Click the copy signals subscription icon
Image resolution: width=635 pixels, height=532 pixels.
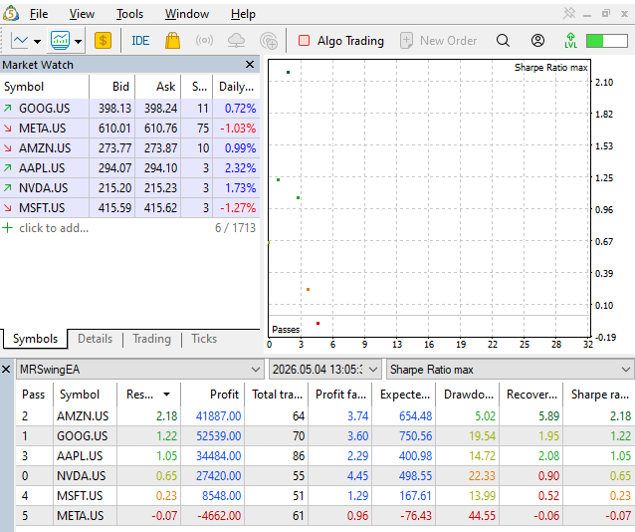point(269,41)
